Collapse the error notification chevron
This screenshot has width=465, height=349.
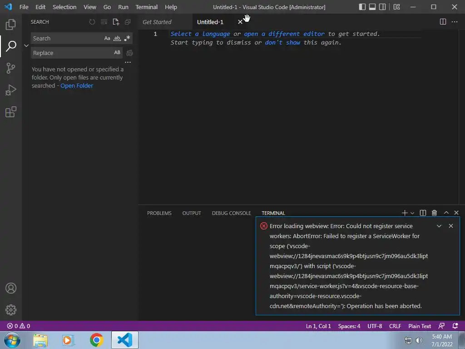(x=439, y=226)
